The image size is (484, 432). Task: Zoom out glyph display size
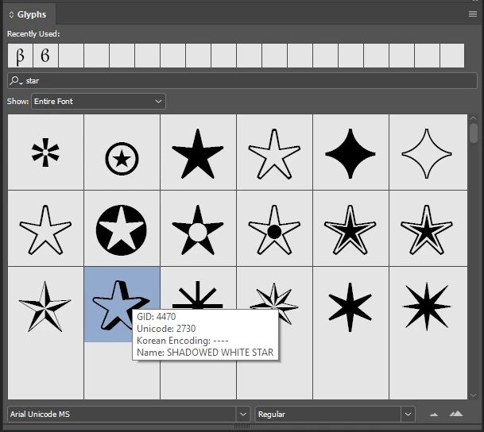tap(434, 414)
